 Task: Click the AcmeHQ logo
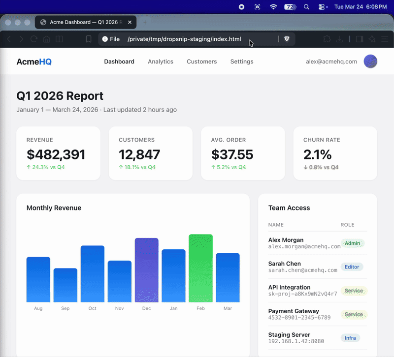click(x=34, y=61)
